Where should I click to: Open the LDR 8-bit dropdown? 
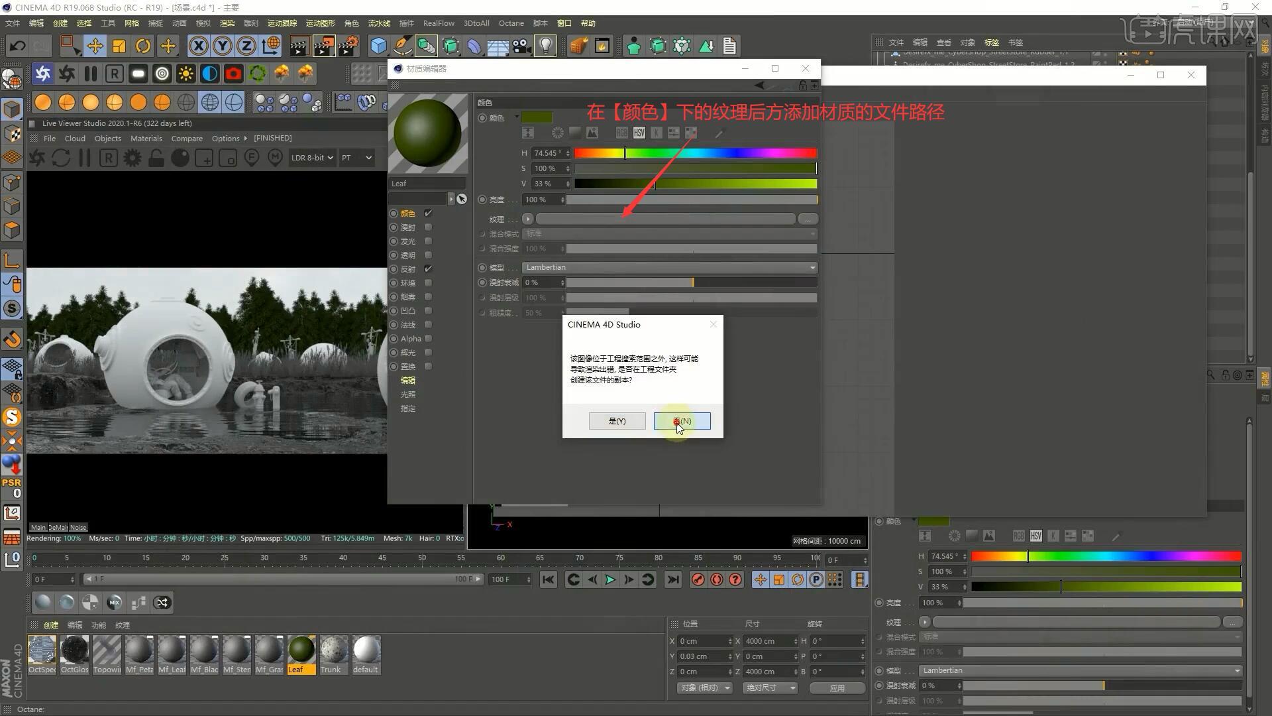coord(311,158)
